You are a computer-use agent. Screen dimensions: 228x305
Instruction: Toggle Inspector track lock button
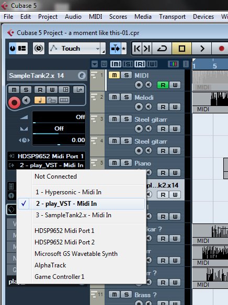click(x=52, y=100)
